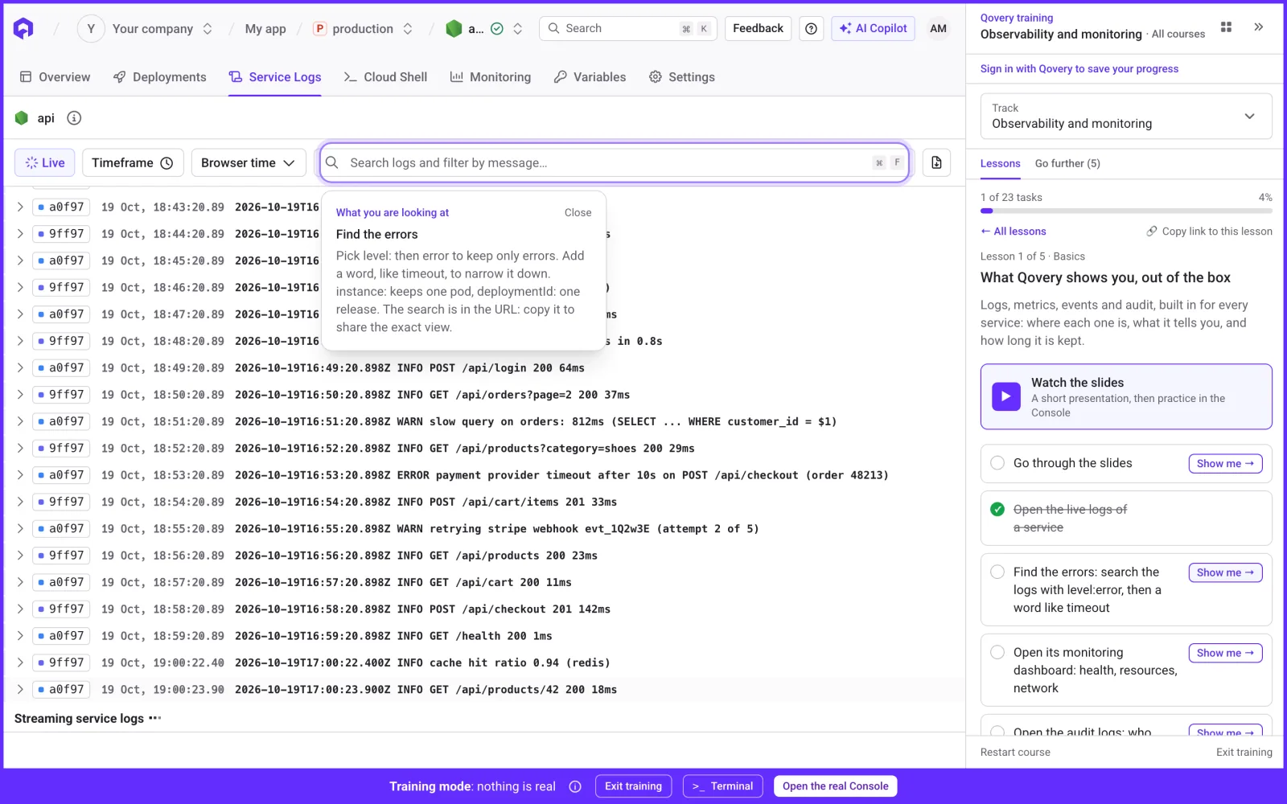Check the Open its monitoring dashboard task
Screen dimensions: 1287x804
[997, 652]
